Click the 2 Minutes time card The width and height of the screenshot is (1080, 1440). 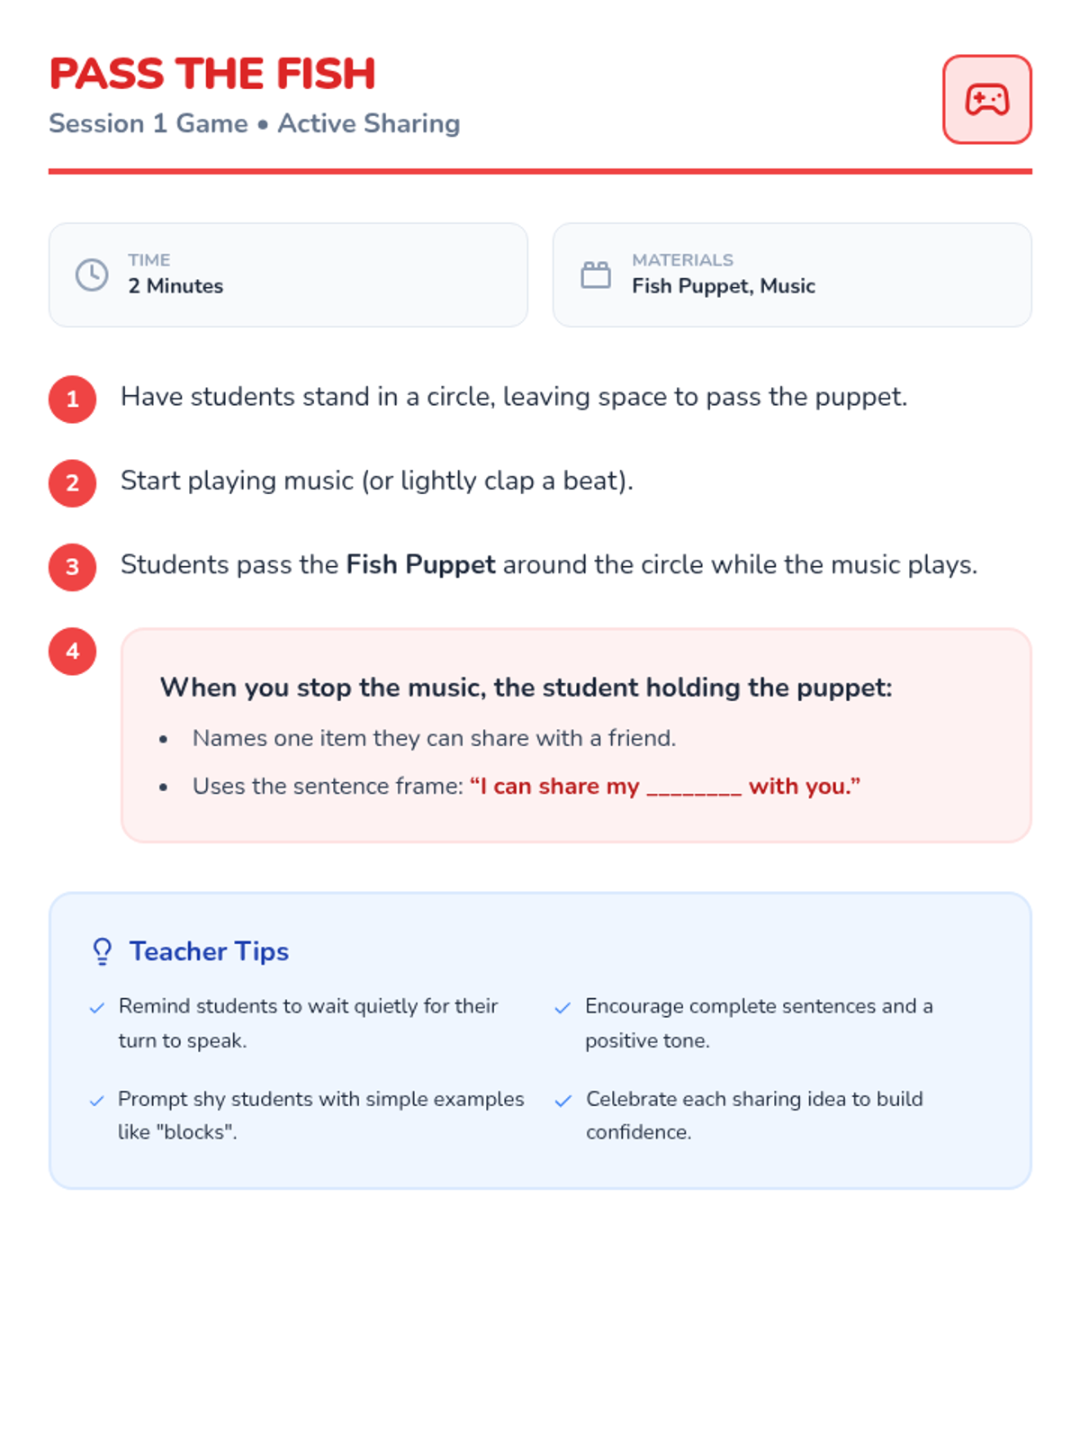click(x=288, y=274)
